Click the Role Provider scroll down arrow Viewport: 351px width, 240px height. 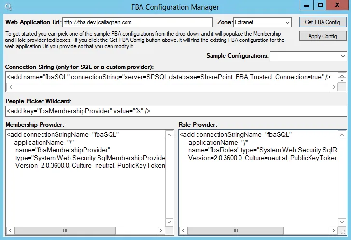(342, 222)
